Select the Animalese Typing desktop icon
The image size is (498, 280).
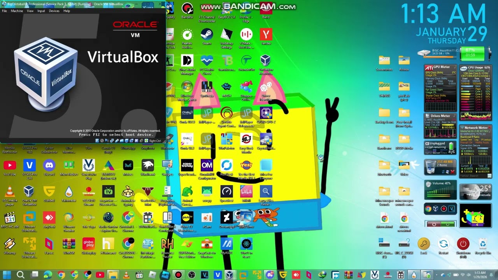coord(128,196)
